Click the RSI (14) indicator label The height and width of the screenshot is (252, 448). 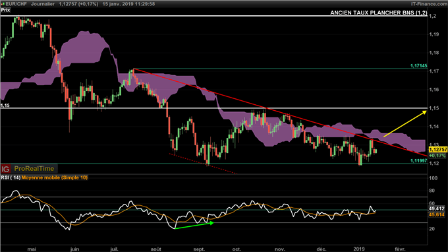[11, 177]
